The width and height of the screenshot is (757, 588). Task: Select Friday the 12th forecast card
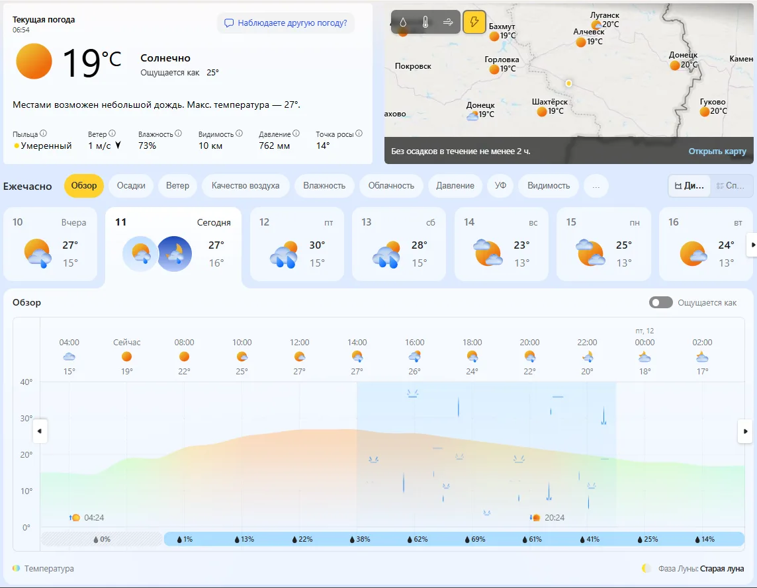tap(297, 244)
